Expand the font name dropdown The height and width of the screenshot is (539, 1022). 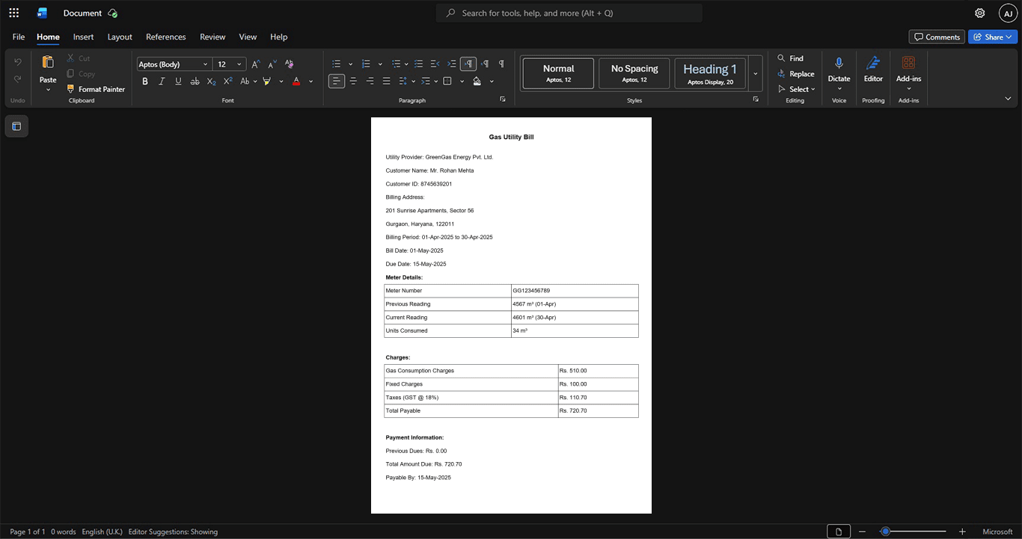pos(206,64)
